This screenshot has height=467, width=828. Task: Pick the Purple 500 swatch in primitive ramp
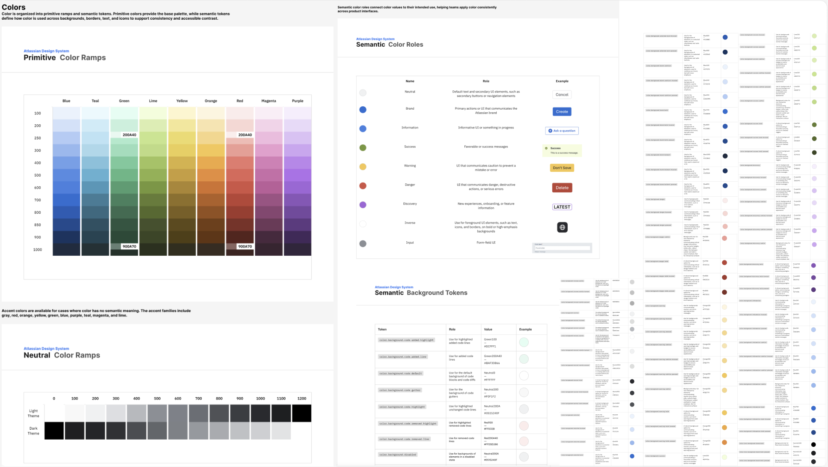coord(298,175)
